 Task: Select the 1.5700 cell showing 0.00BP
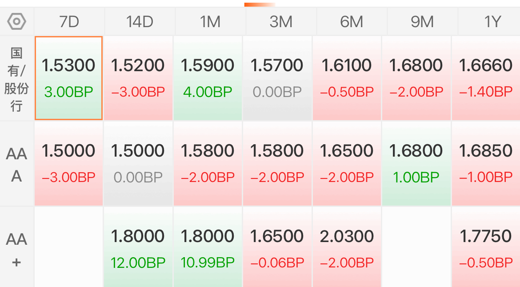coord(277,78)
